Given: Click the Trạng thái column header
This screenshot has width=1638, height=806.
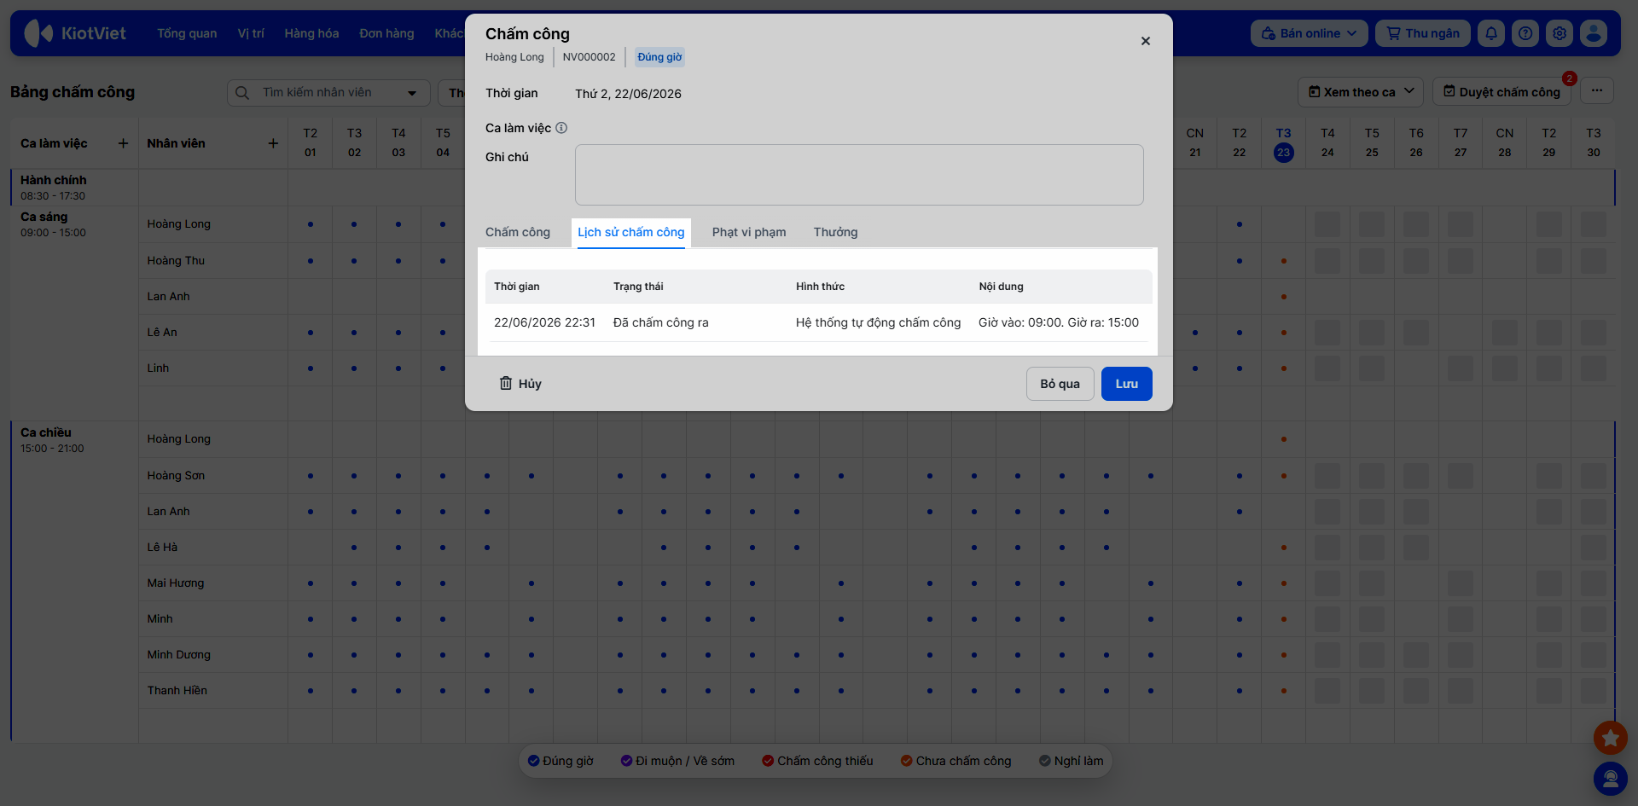Looking at the screenshot, I should click(638, 287).
